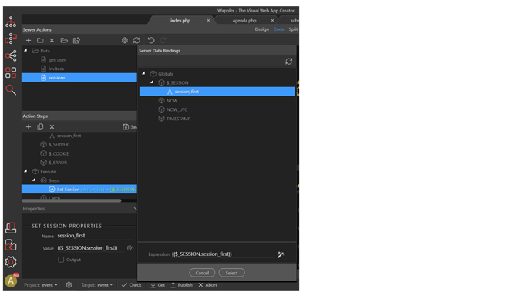Create new folder in Server Actions toolbar

pos(40,40)
